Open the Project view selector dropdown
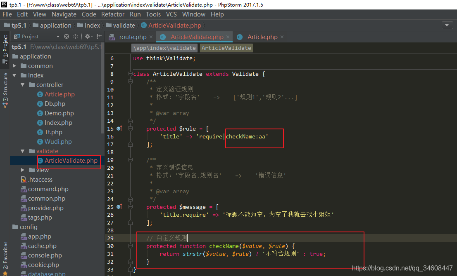The height and width of the screenshot is (276, 457). (58, 37)
